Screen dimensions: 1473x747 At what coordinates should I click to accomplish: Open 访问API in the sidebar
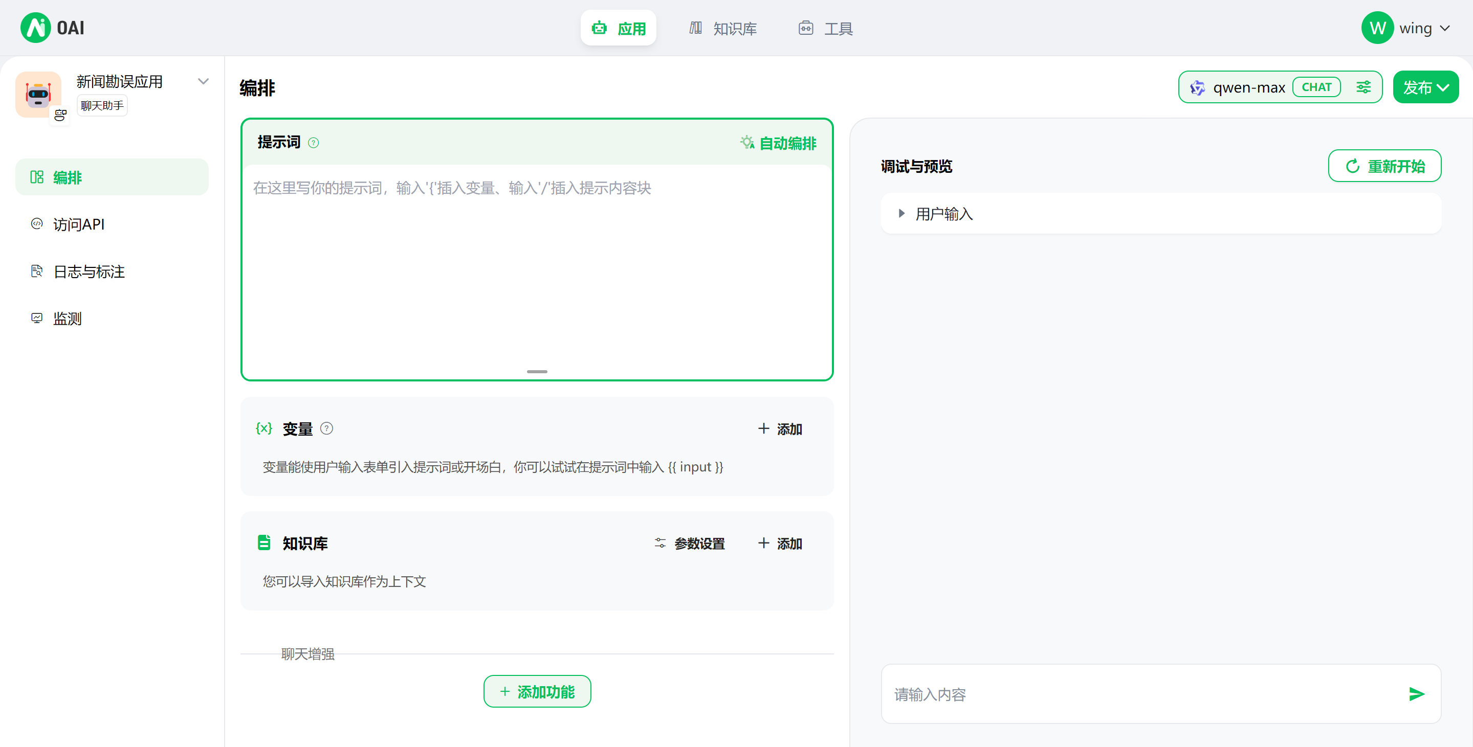(112, 224)
